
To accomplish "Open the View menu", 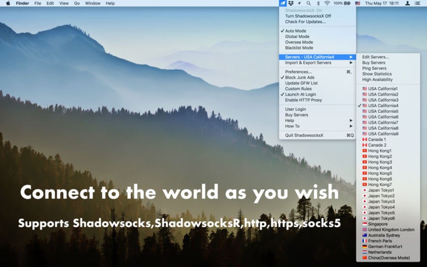I will point(64,3).
